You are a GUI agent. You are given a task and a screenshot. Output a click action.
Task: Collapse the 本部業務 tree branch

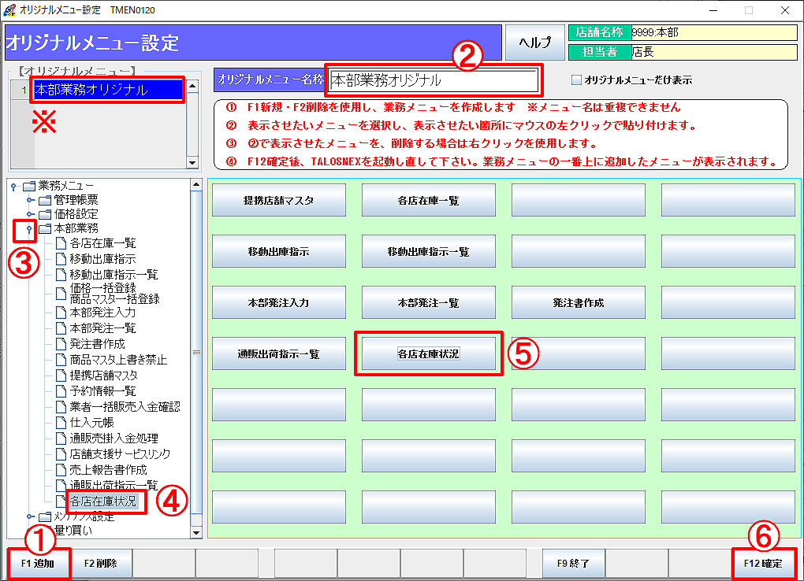(30, 229)
